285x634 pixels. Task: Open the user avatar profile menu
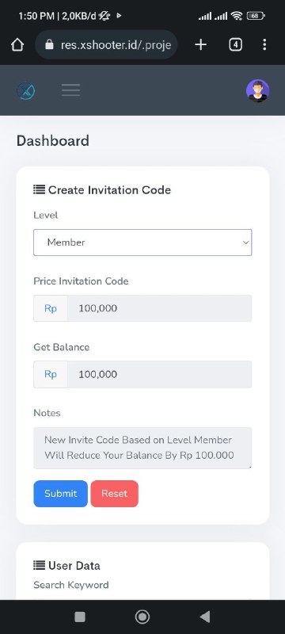click(x=257, y=90)
